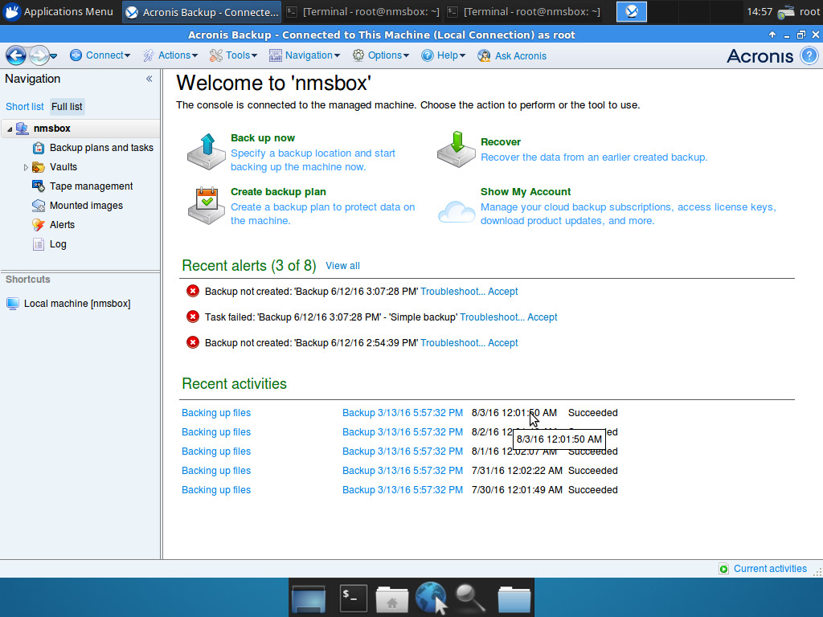This screenshot has width=823, height=617.
Task: Accept the 3:07:28 PM 'Backup not created' alert
Action: coord(503,291)
